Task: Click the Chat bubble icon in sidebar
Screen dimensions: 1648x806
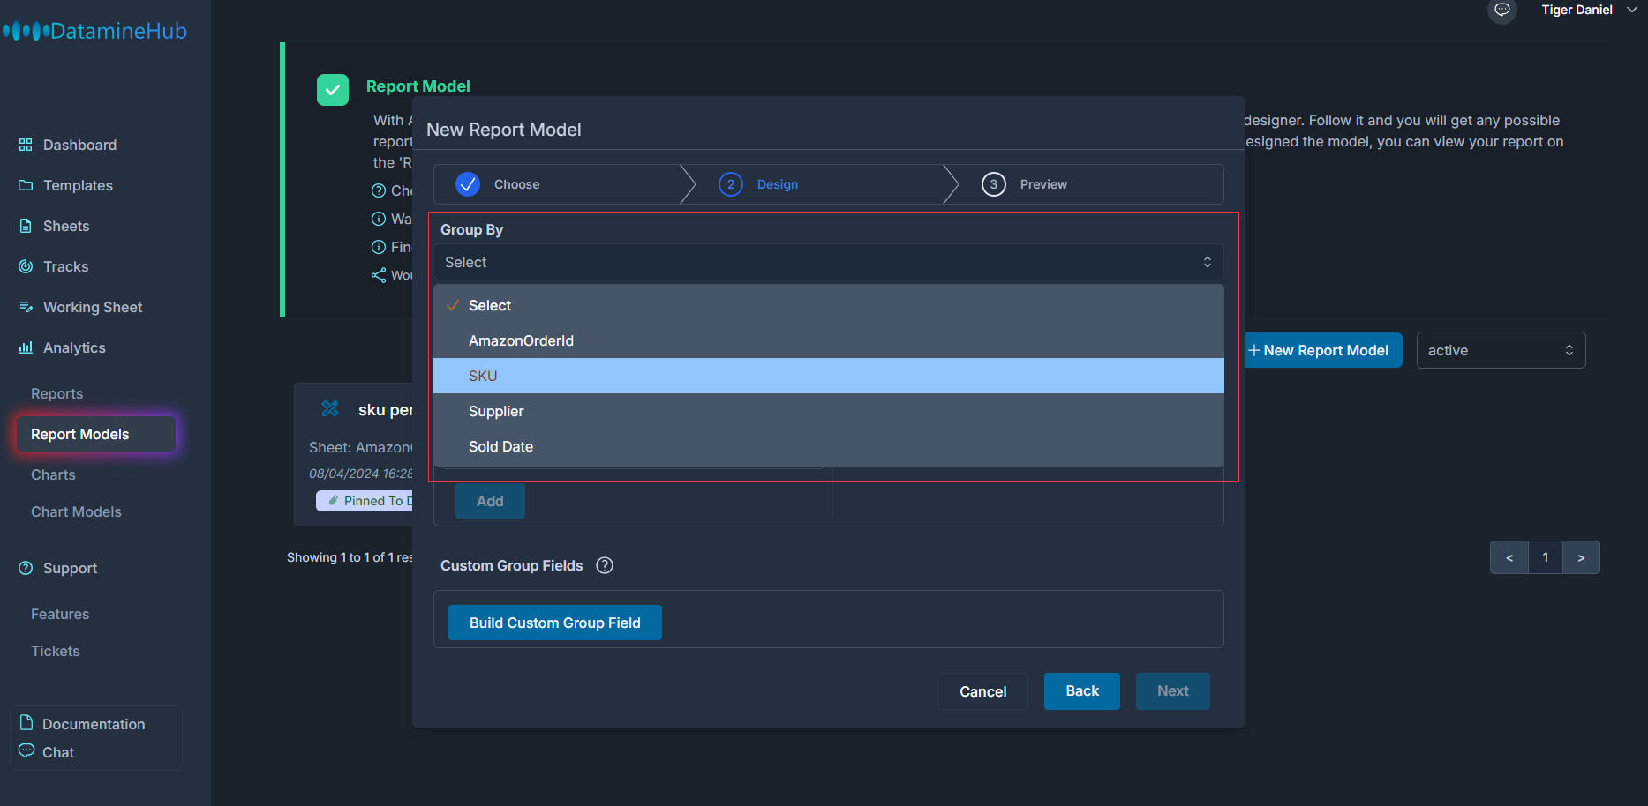Action: coord(26,750)
